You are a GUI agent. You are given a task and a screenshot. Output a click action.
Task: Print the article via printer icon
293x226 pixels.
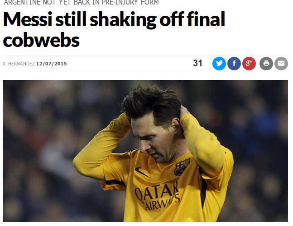(x=266, y=64)
